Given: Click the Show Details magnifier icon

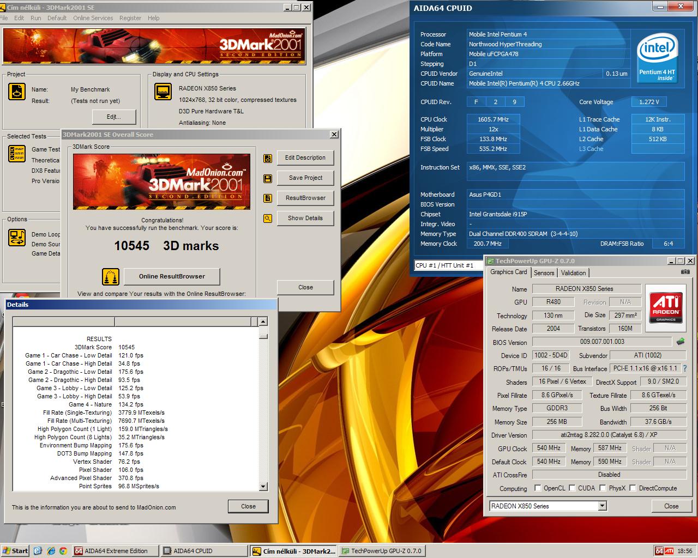Looking at the screenshot, I should pyautogui.click(x=268, y=219).
